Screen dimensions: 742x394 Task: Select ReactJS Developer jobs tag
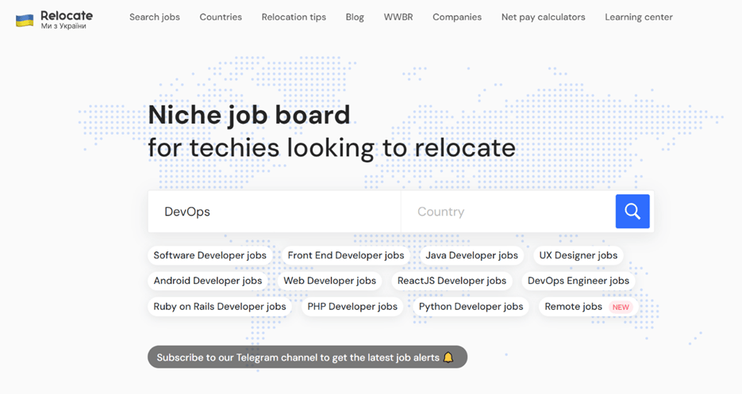pyautogui.click(x=452, y=281)
